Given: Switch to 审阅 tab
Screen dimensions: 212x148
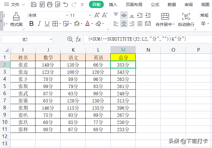Looking at the screenshot, I should (x=189, y=4).
